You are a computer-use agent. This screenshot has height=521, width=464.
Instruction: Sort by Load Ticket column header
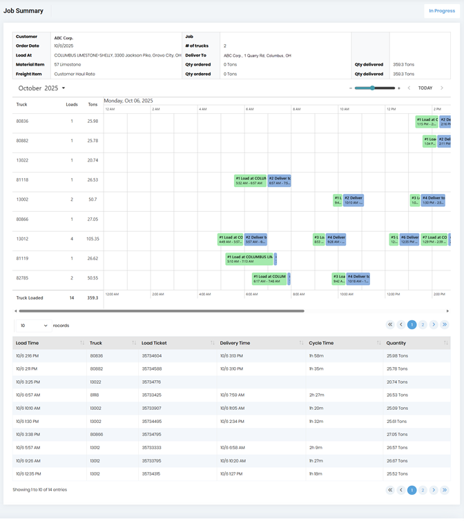pyautogui.click(x=154, y=343)
